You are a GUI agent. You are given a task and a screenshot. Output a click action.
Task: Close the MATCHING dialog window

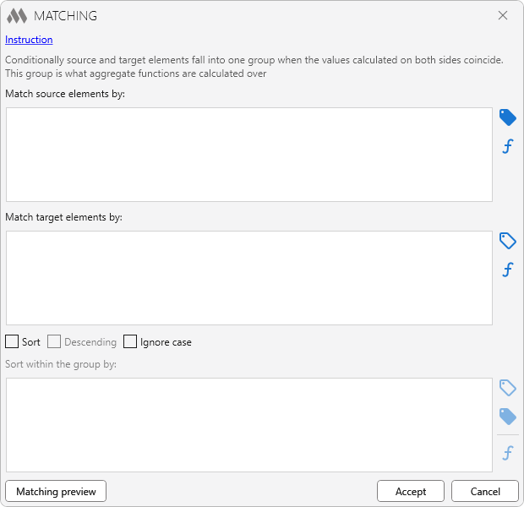coord(503,15)
